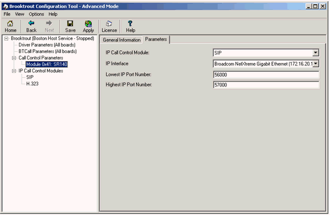Collapse the Call Control Parameters node
330x215 pixels.
[x=14, y=58]
